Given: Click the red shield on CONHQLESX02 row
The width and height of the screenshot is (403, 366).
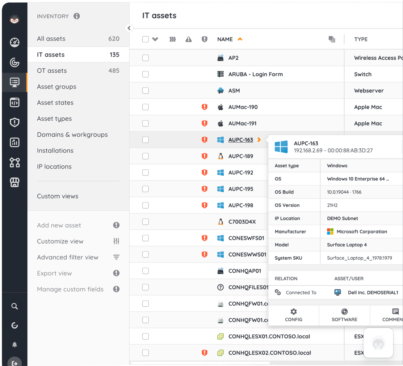Looking at the screenshot, I should [204, 353].
